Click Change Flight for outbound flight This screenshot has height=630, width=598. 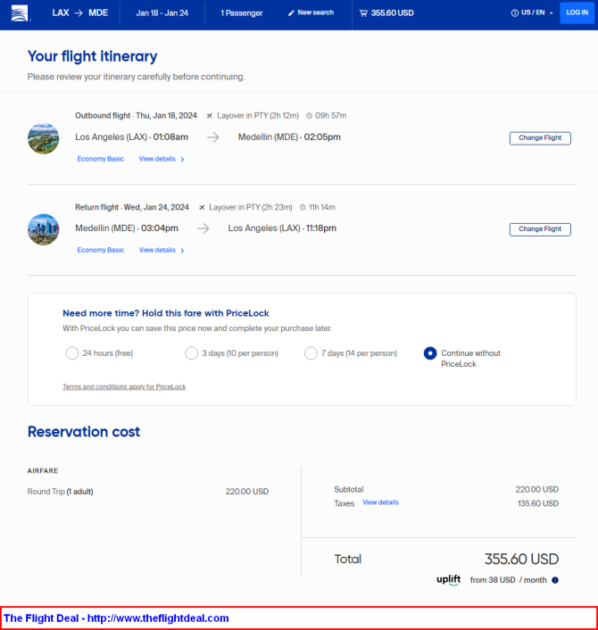tap(540, 138)
